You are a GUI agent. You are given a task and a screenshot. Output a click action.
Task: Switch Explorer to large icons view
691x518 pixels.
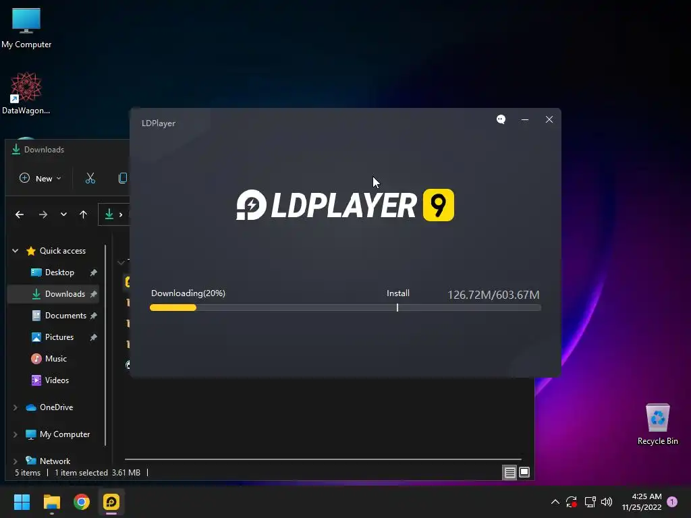point(524,472)
